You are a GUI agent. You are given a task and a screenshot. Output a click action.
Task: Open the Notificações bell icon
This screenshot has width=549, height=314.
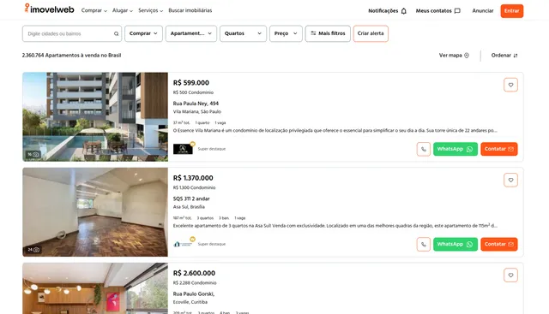404,11
